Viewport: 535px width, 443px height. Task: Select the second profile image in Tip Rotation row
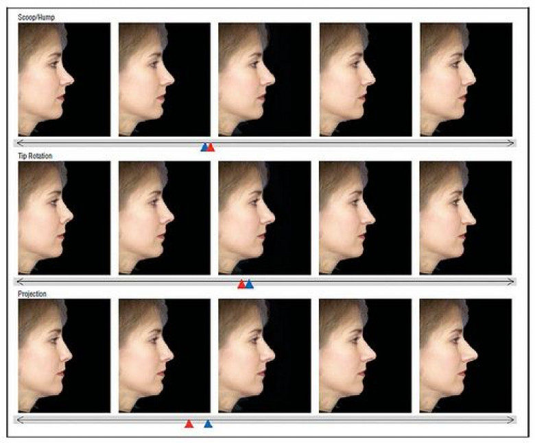point(164,218)
